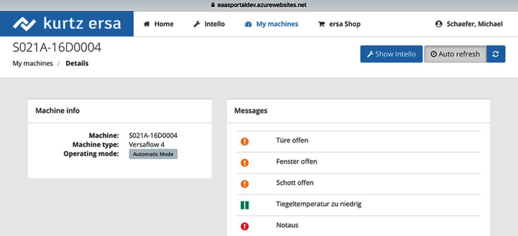Toggle the Auto refresh button
The image size is (518, 236).
pyautogui.click(x=455, y=54)
